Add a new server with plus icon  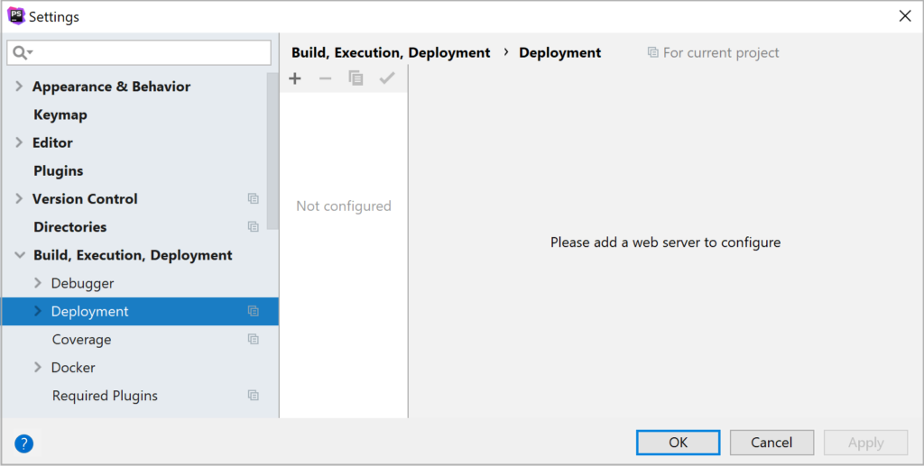pyautogui.click(x=295, y=78)
